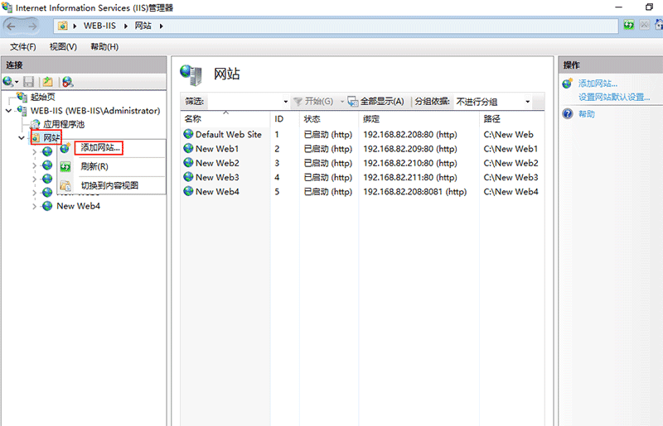This screenshot has width=663, height=426.
Task: Click the add website globe icon in Actions pane
Action: click(568, 84)
